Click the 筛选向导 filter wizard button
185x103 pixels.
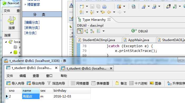click(56, 83)
